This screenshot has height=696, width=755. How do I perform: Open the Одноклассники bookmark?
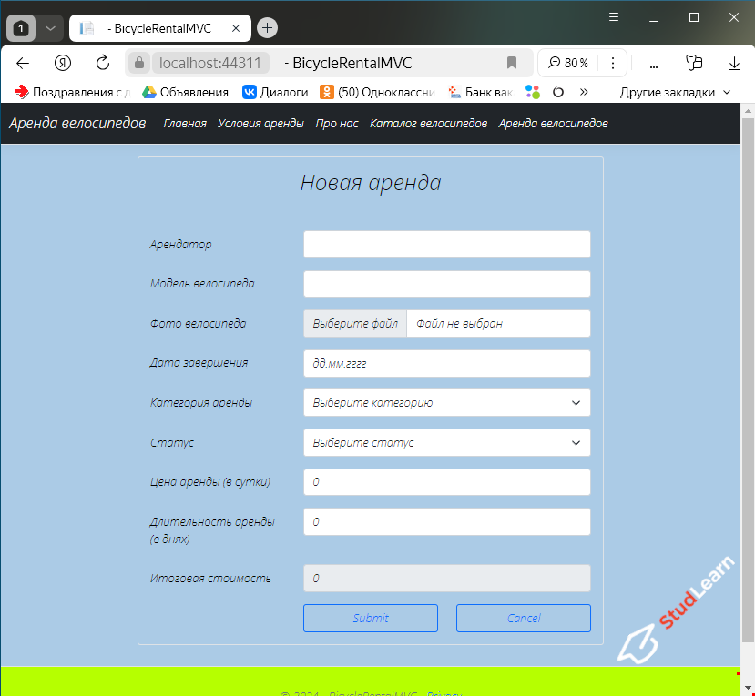(x=326, y=92)
